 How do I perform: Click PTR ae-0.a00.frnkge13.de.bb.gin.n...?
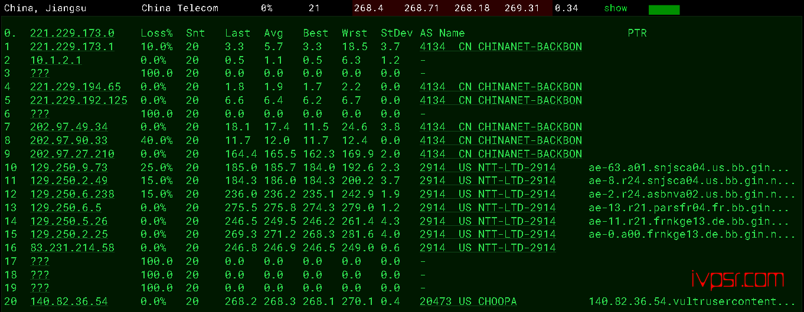[692, 235]
